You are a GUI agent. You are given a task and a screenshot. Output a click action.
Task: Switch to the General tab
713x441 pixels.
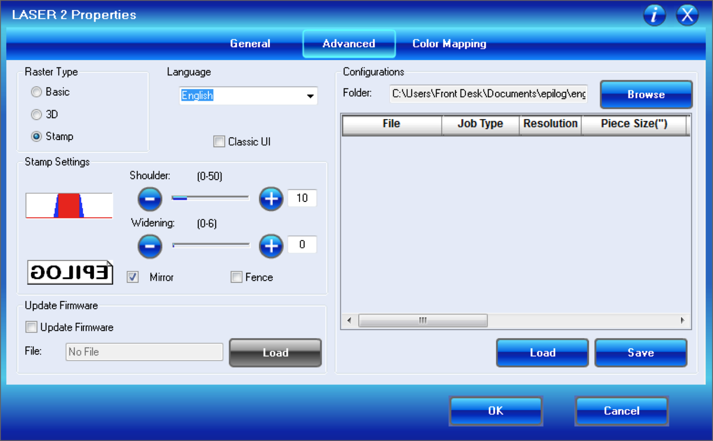[250, 44]
